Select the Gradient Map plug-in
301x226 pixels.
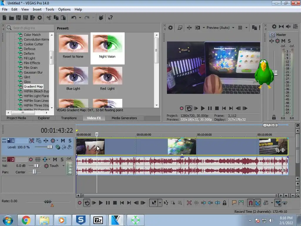click(x=33, y=87)
